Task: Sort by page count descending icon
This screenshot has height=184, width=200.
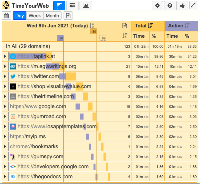Action: (x=124, y=36)
